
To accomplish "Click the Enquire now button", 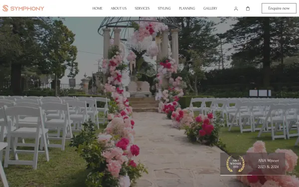I will pyautogui.click(x=279, y=8).
